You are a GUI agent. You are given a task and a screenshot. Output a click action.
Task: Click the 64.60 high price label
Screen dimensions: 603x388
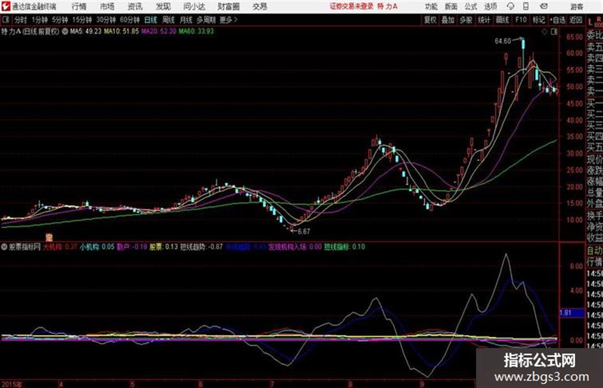pos(503,41)
